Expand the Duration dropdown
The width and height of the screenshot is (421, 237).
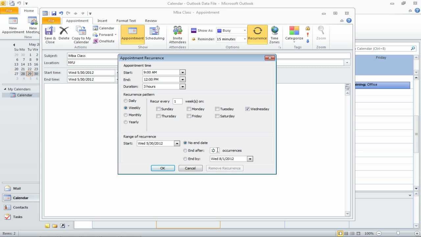(x=183, y=87)
